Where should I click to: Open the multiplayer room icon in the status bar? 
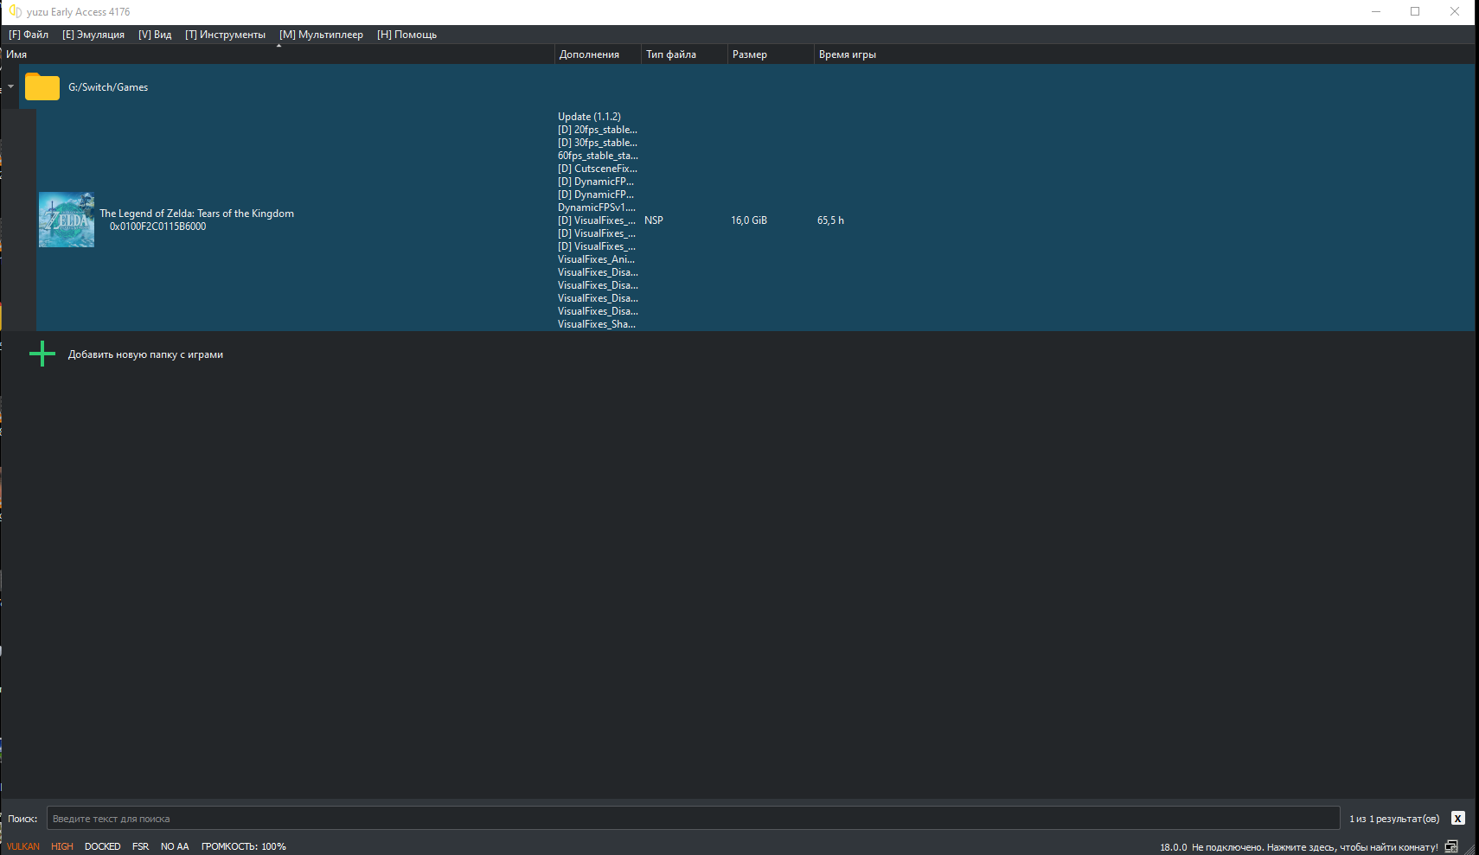(1451, 846)
